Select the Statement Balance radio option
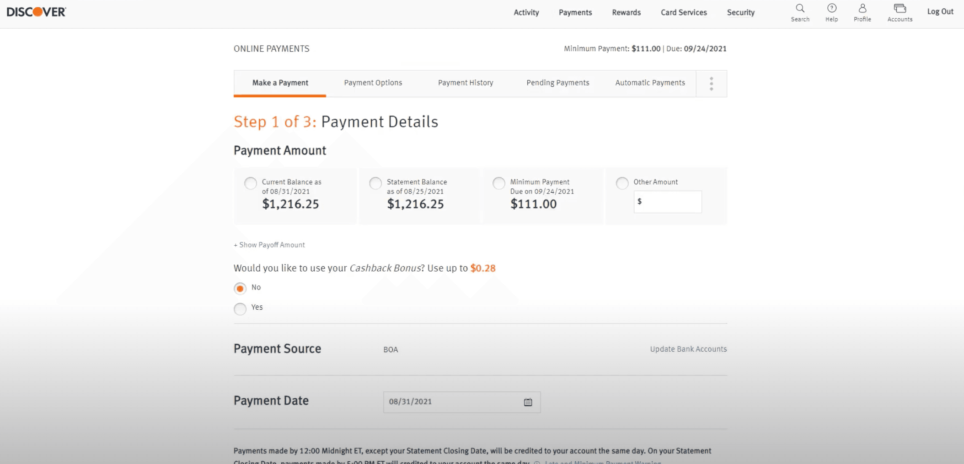 pos(375,183)
